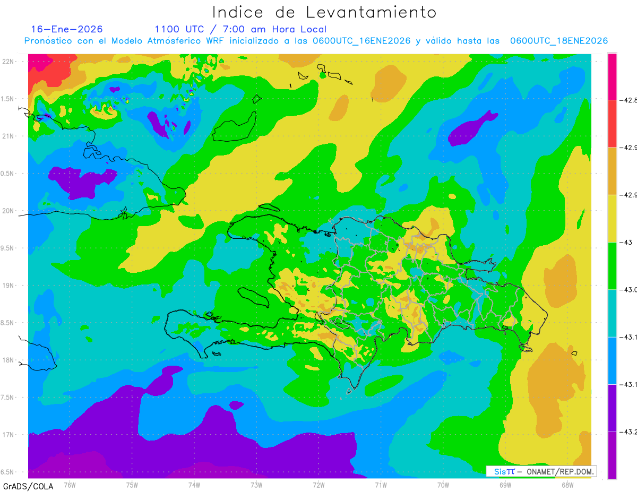The height and width of the screenshot is (492, 637).
Task: Select the bright blue legend color swatch
Action: (612, 360)
